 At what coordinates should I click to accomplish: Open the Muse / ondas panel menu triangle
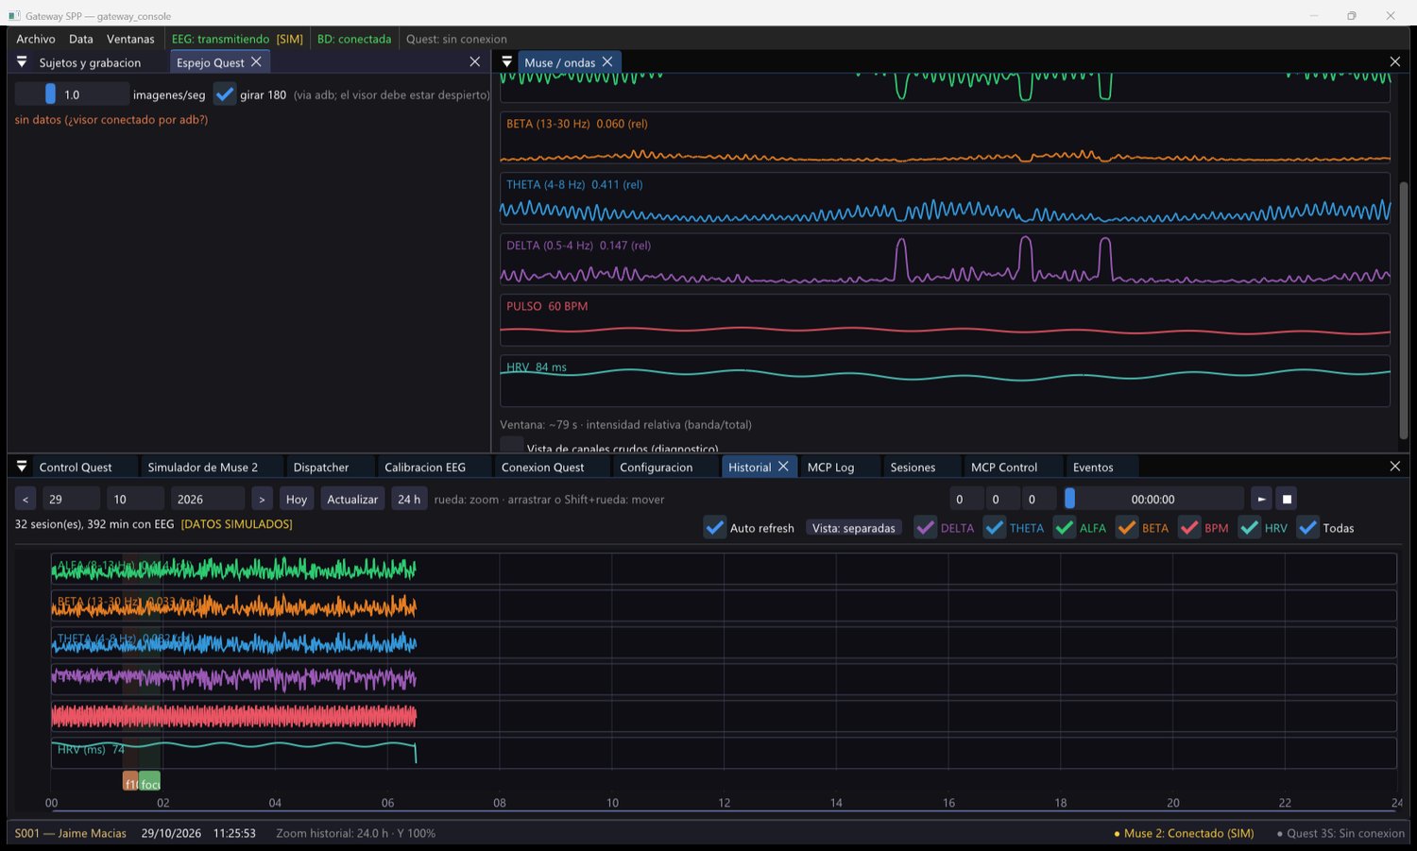click(x=507, y=61)
